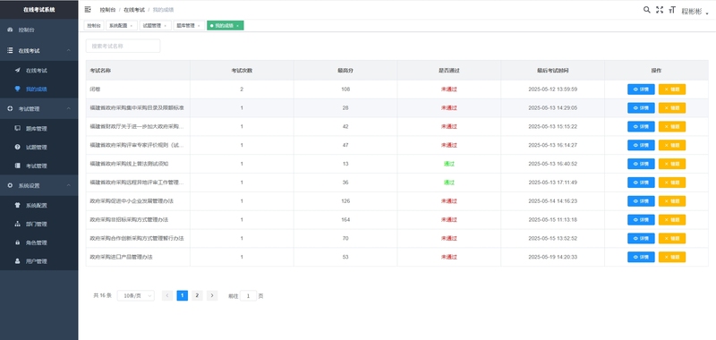Click the 最高分 column header
The height and width of the screenshot is (340, 716).
[345, 71]
